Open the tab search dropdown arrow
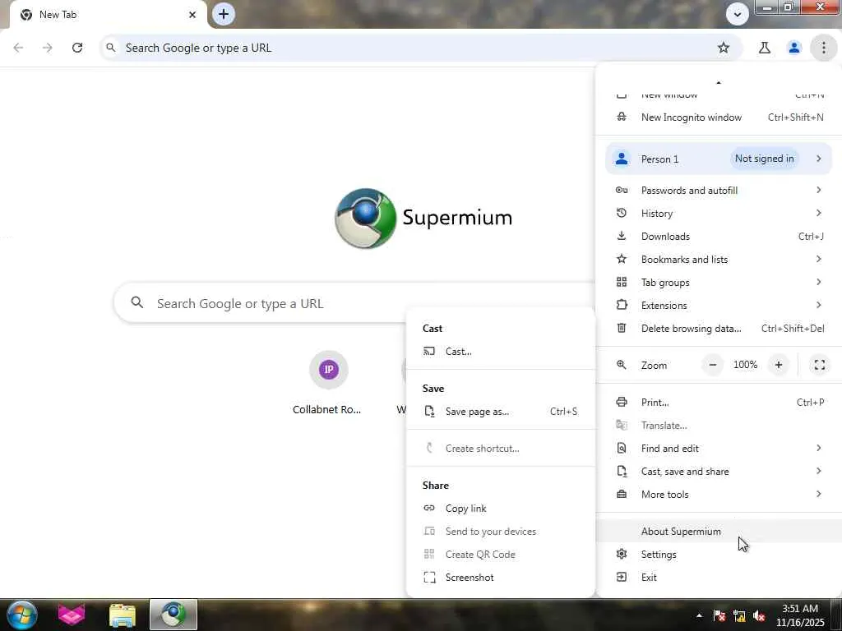The width and height of the screenshot is (842, 631). coord(738,14)
